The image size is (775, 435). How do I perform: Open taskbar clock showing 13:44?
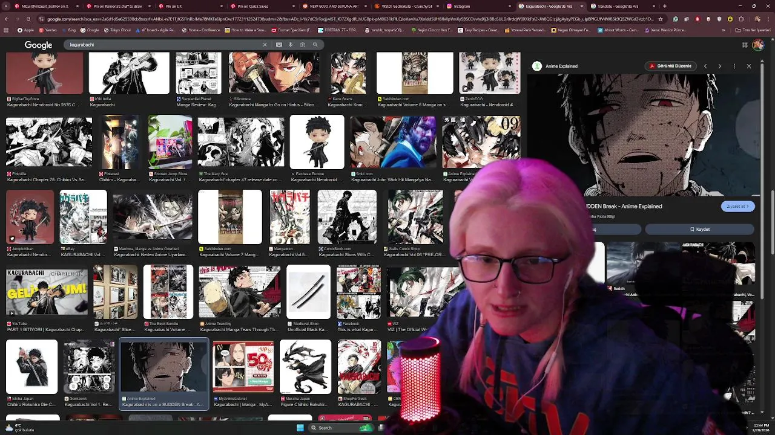pyautogui.click(x=761, y=428)
